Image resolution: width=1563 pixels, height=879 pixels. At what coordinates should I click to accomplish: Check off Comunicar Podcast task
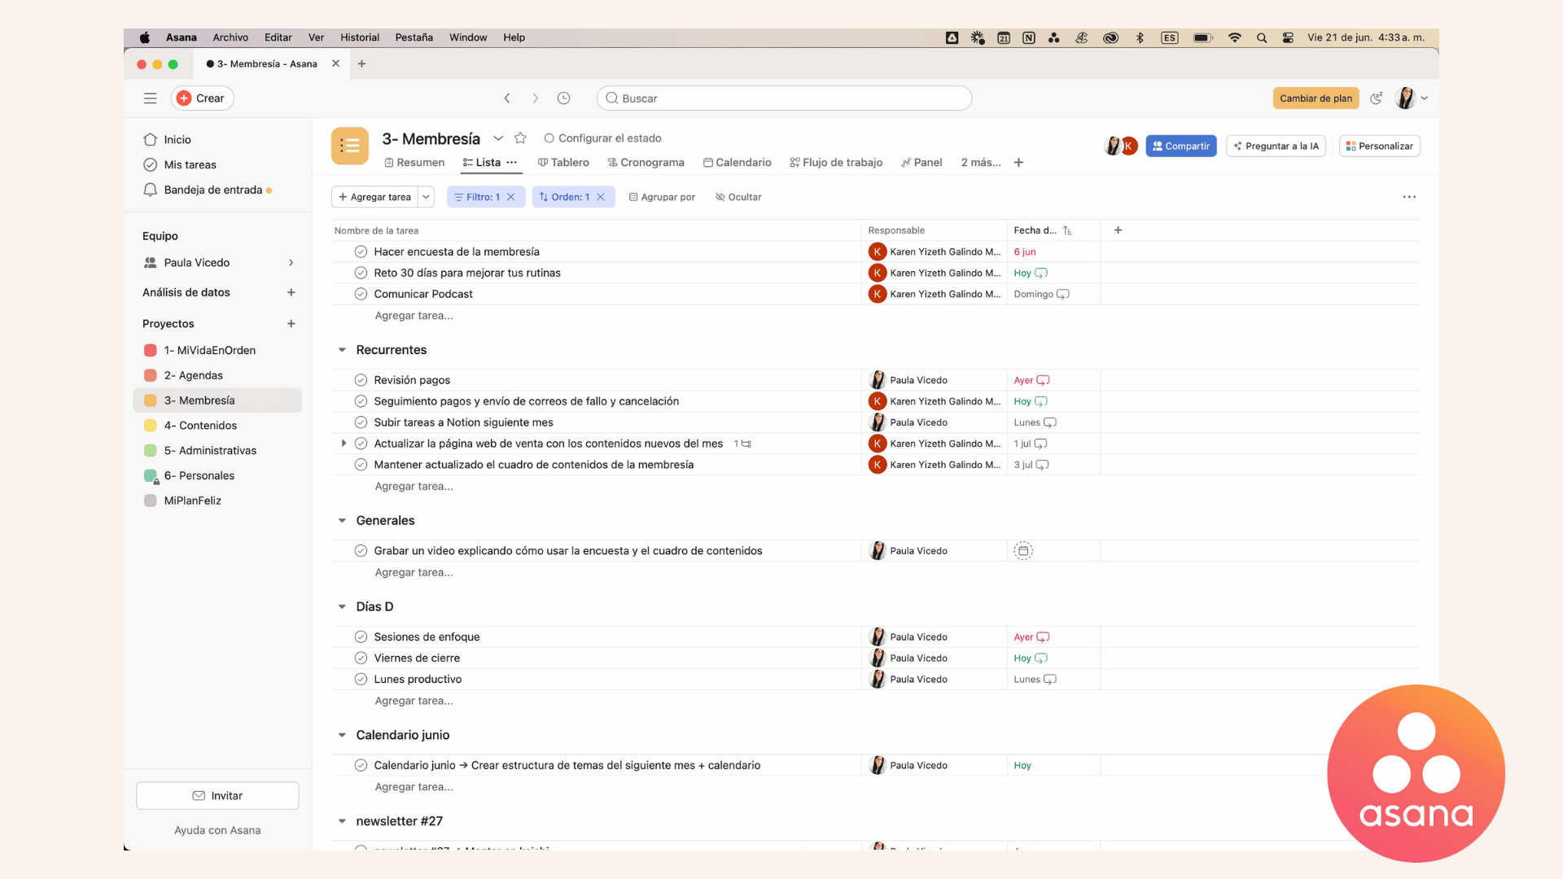click(361, 294)
